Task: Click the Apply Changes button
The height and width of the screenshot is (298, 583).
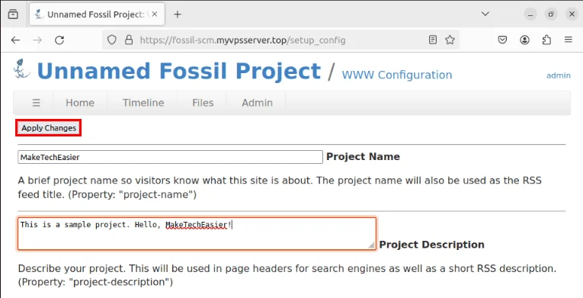Action: point(49,128)
